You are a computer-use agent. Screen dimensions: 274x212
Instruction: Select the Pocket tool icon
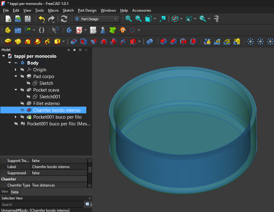coord(74,41)
